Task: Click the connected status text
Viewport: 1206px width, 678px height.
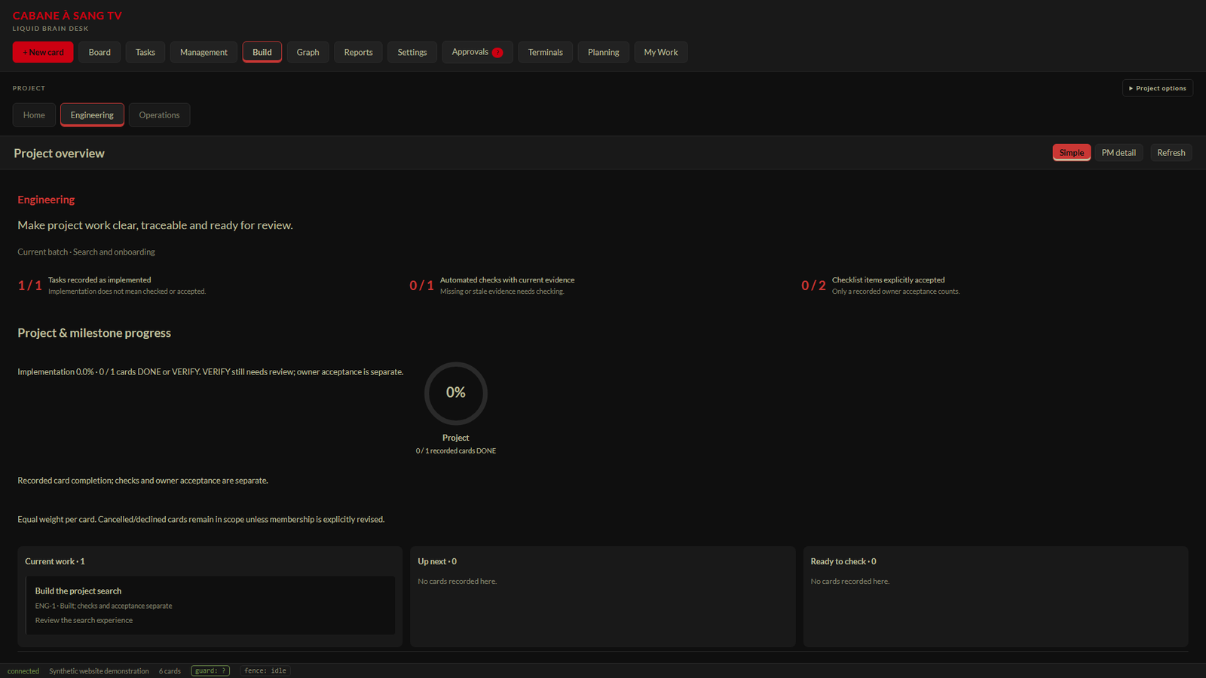Action: [x=23, y=671]
